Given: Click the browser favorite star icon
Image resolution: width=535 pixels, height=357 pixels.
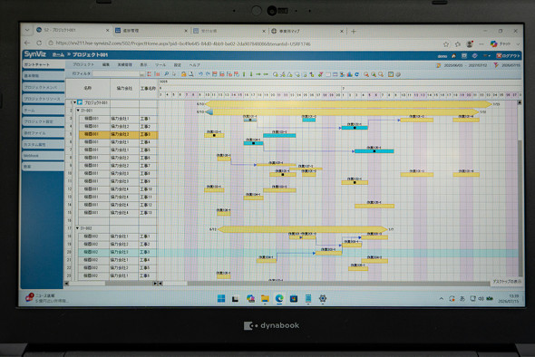Looking at the screenshot, I should click(446, 44).
